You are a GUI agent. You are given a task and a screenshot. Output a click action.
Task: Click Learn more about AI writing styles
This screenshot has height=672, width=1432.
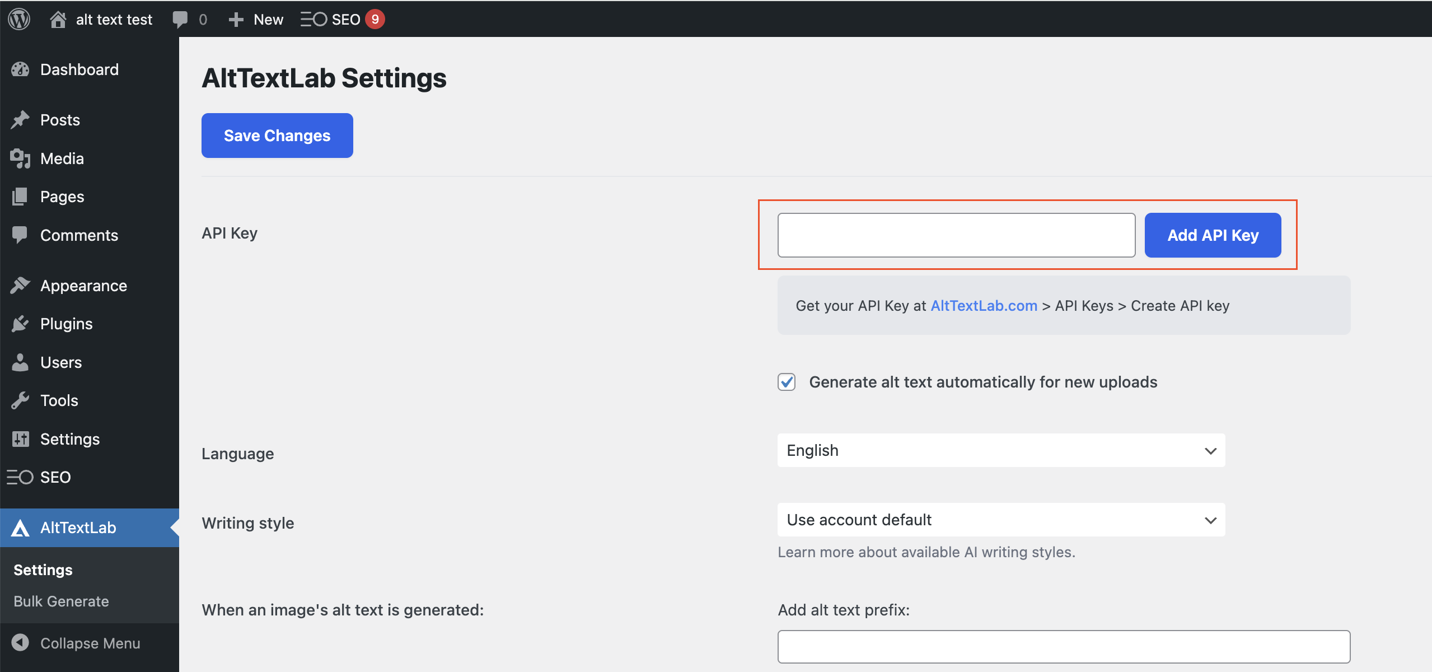point(926,552)
